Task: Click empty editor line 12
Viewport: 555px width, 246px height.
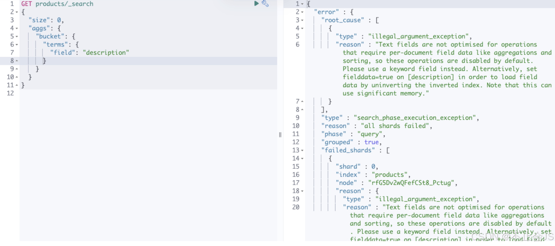Action: tap(148, 93)
